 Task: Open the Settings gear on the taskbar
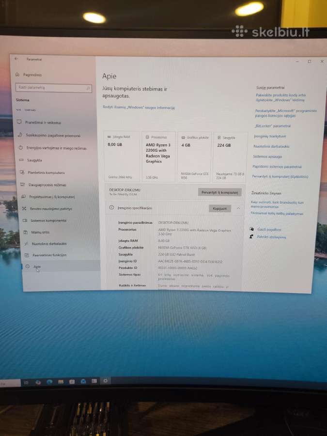coord(106,381)
